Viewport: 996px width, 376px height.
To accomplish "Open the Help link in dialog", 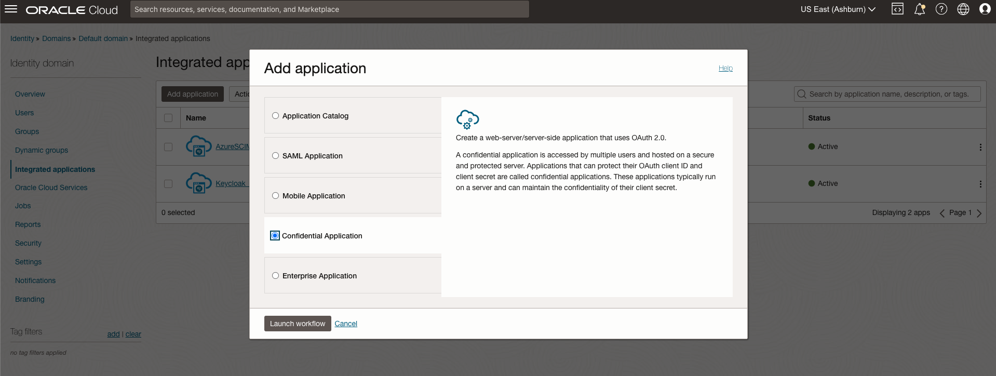I will 725,68.
